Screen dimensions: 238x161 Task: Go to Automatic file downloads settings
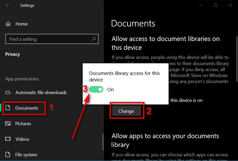[41, 92]
